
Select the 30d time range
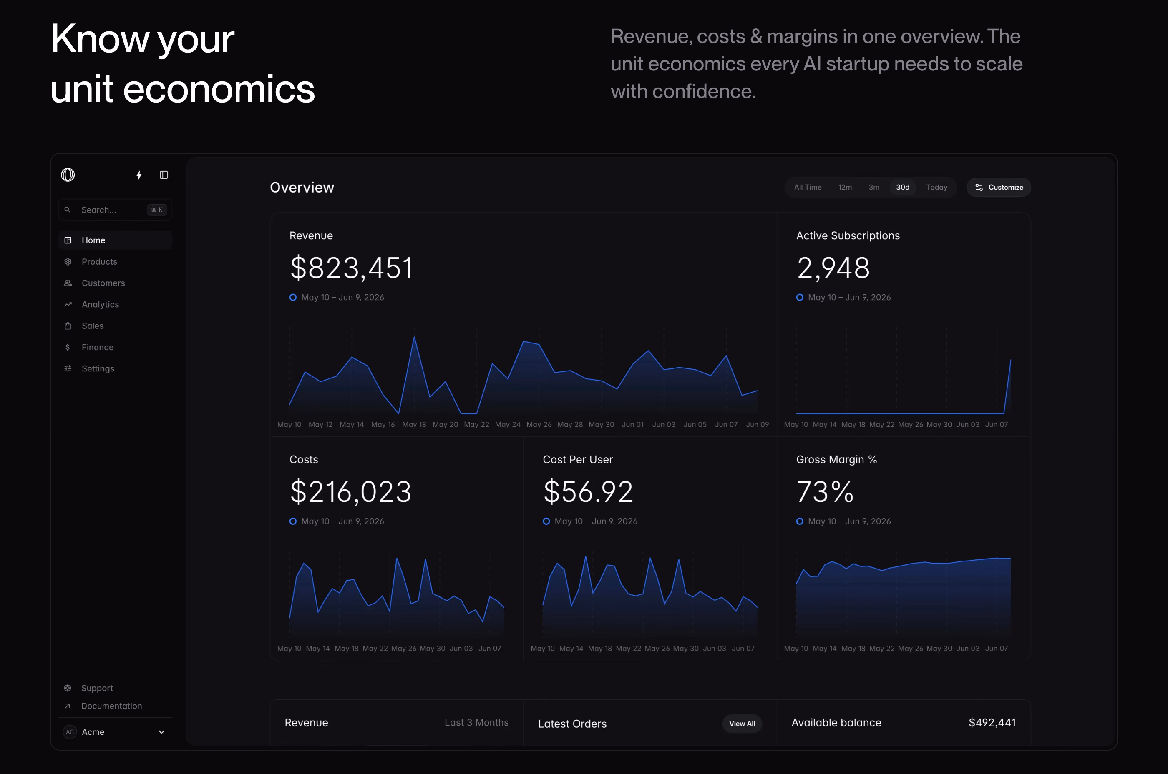point(903,187)
